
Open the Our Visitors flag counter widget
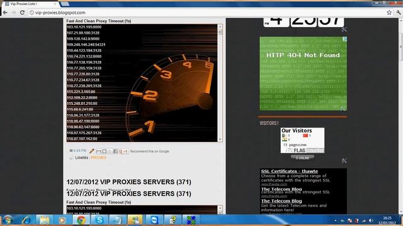(x=302, y=141)
